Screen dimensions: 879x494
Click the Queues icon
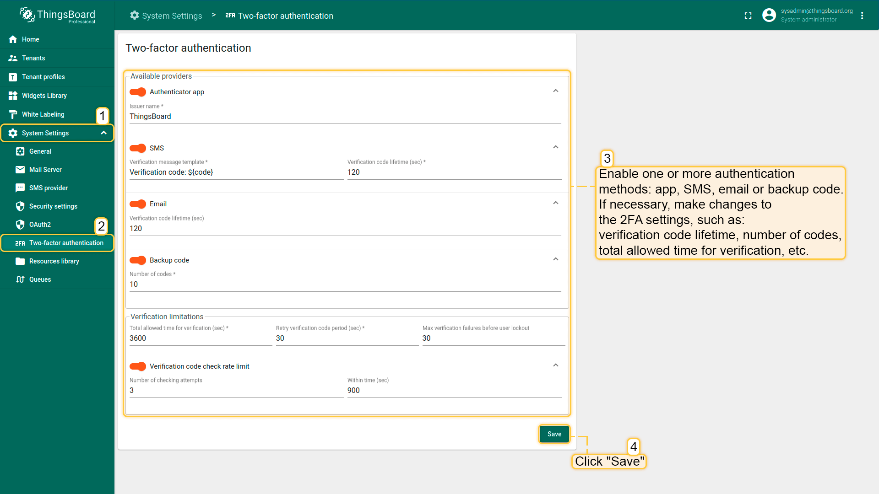pos(20,279)
